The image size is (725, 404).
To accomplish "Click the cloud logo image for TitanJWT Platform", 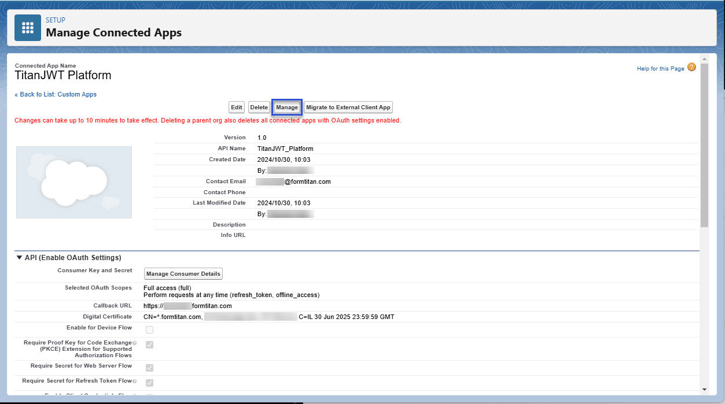I will coord(73,182).
